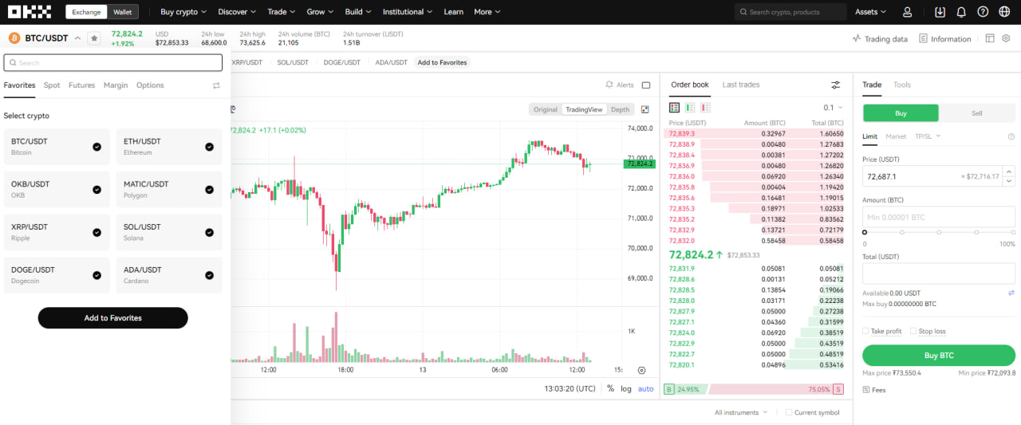Switch chart to Original view
This screenshot has width=1021, height=425.
pyautogui.click(x=546, y=109)
